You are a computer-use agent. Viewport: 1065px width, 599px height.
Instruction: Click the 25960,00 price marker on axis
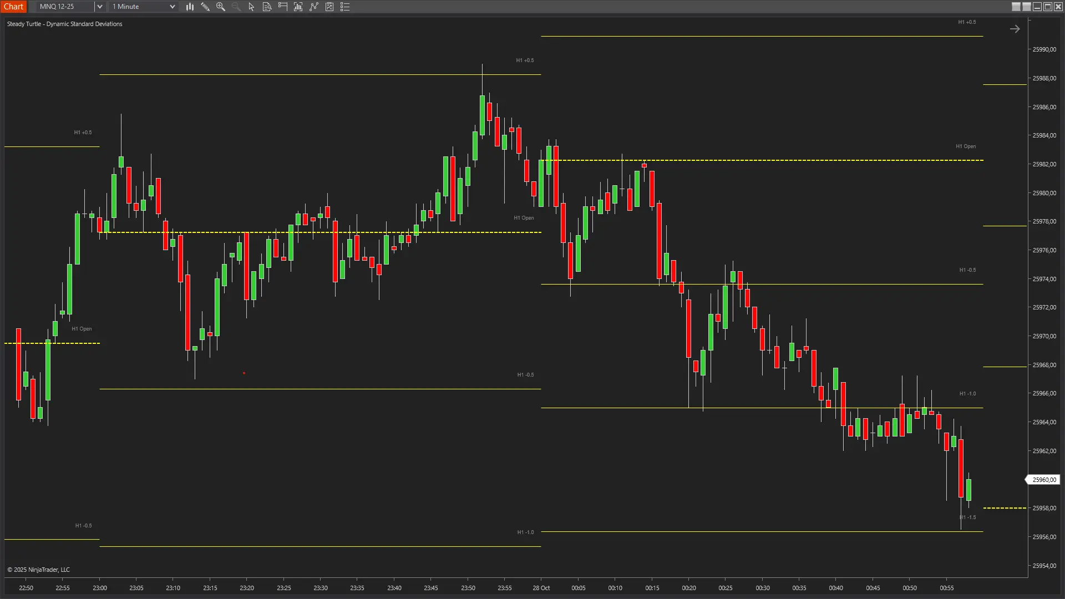[1043, 479]
